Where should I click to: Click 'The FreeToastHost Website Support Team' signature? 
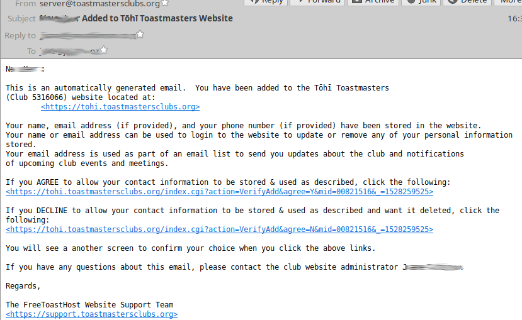[x=89, y=305]
